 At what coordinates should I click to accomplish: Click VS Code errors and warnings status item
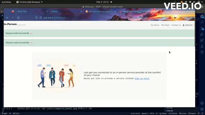click(x=16, y=113)
